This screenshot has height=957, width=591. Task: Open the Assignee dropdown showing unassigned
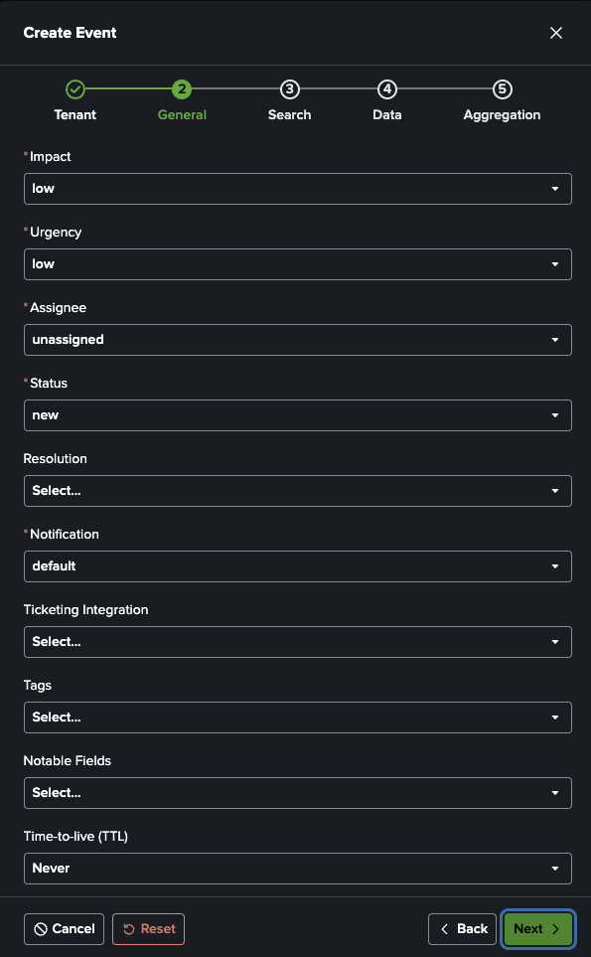tap(298, 340)
